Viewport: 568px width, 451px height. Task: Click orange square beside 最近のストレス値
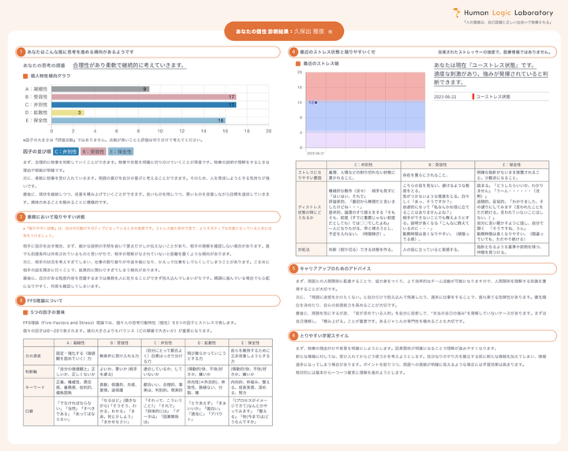298,64
